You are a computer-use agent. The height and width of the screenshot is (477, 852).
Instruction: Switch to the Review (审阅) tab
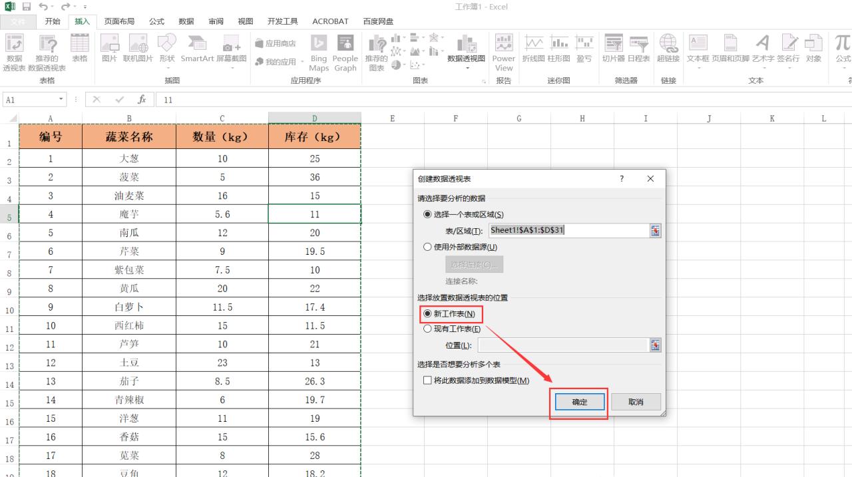point(216,21)
